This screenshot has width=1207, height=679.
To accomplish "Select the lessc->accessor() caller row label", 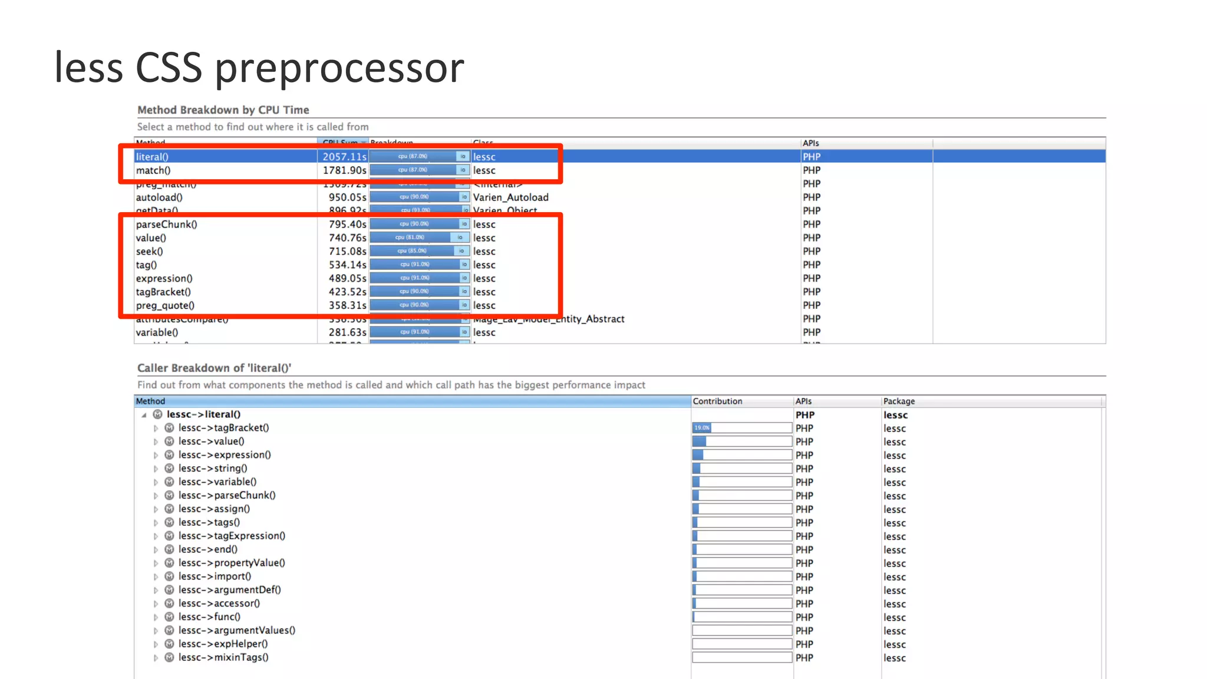I will click(x=219, y=604).
